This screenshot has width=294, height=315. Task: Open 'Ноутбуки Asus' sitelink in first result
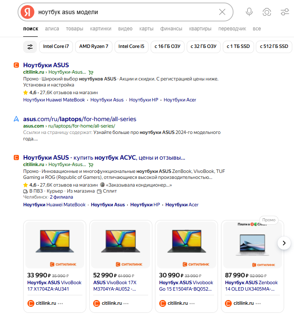tap(107, 100)
